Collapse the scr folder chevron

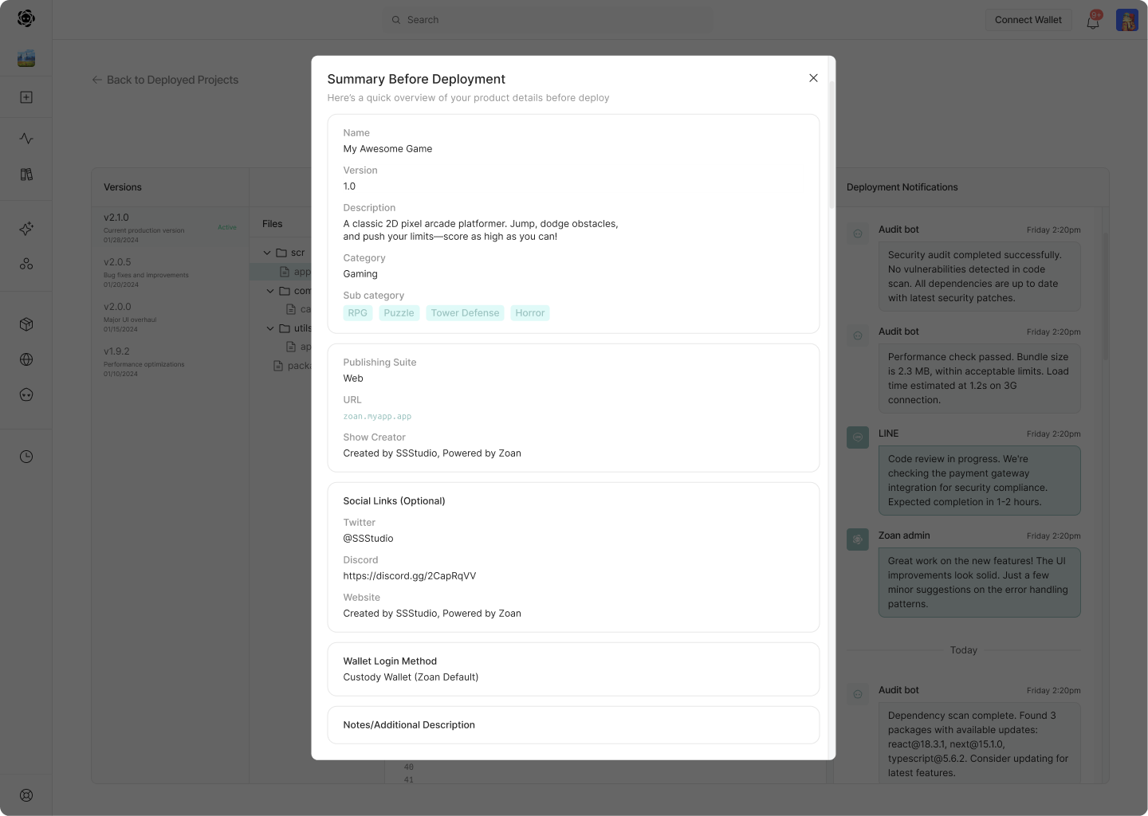[x=267, y=253]
